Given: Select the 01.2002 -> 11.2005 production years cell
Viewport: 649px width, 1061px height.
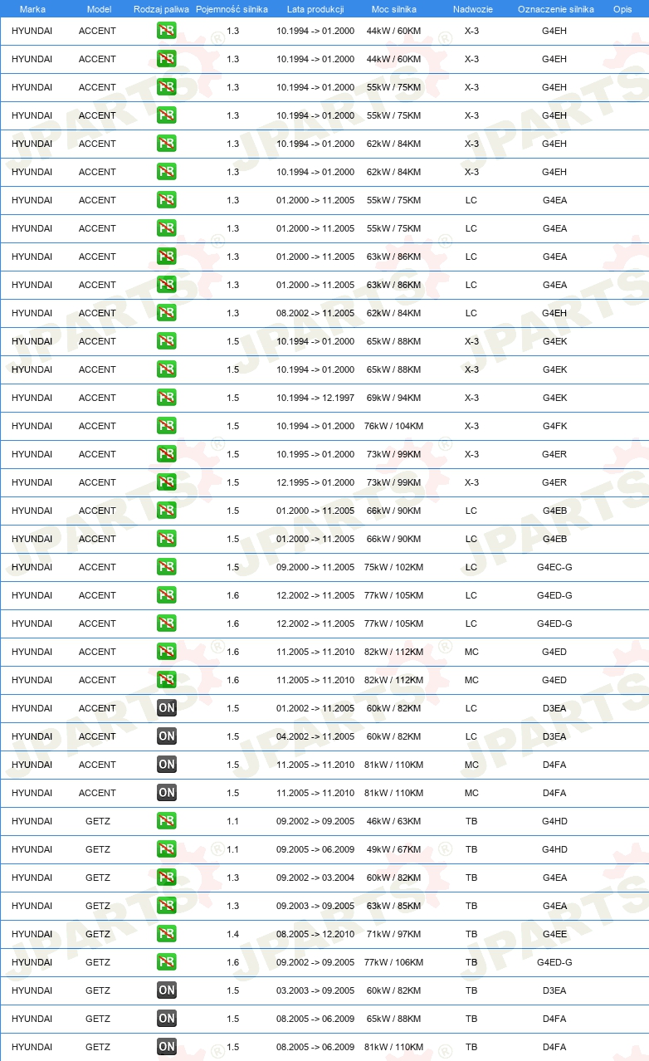Looking at the screenshot, I should (x=315, y=708).
